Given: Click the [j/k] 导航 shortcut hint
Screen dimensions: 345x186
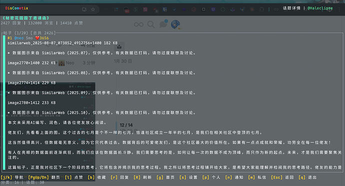Looking at the screenshot, I should (x=12, y=177).
